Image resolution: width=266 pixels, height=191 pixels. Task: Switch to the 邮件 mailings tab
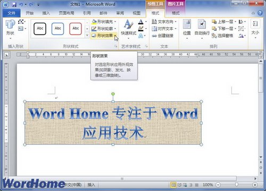pyautogui.click(x=104, y=13)
